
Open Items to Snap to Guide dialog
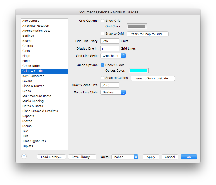point(153,78)
